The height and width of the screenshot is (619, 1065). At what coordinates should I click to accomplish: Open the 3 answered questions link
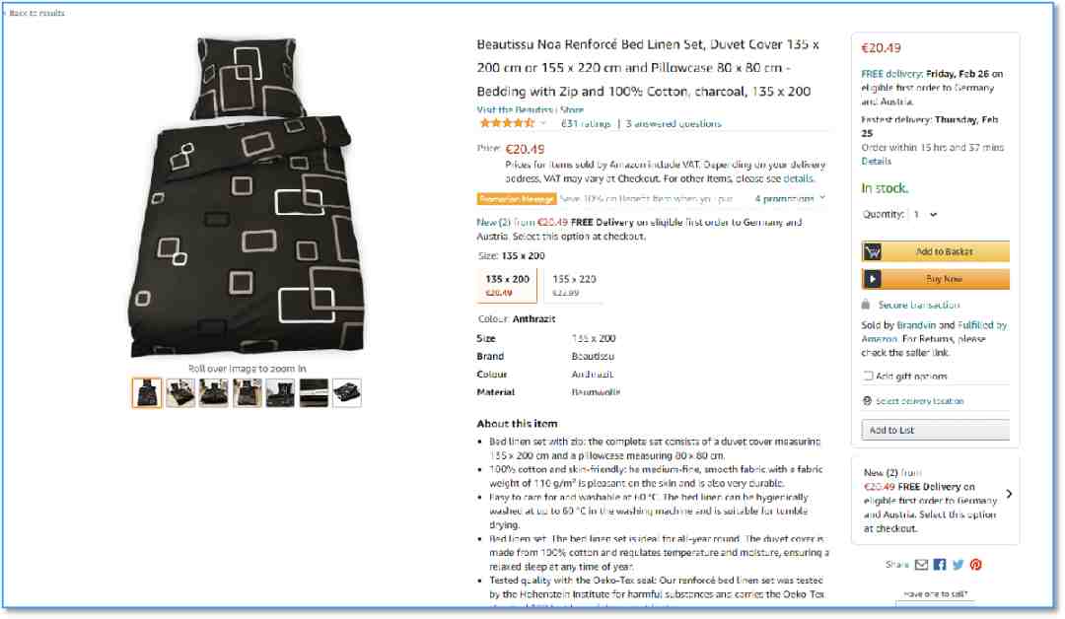pos(674,123)
